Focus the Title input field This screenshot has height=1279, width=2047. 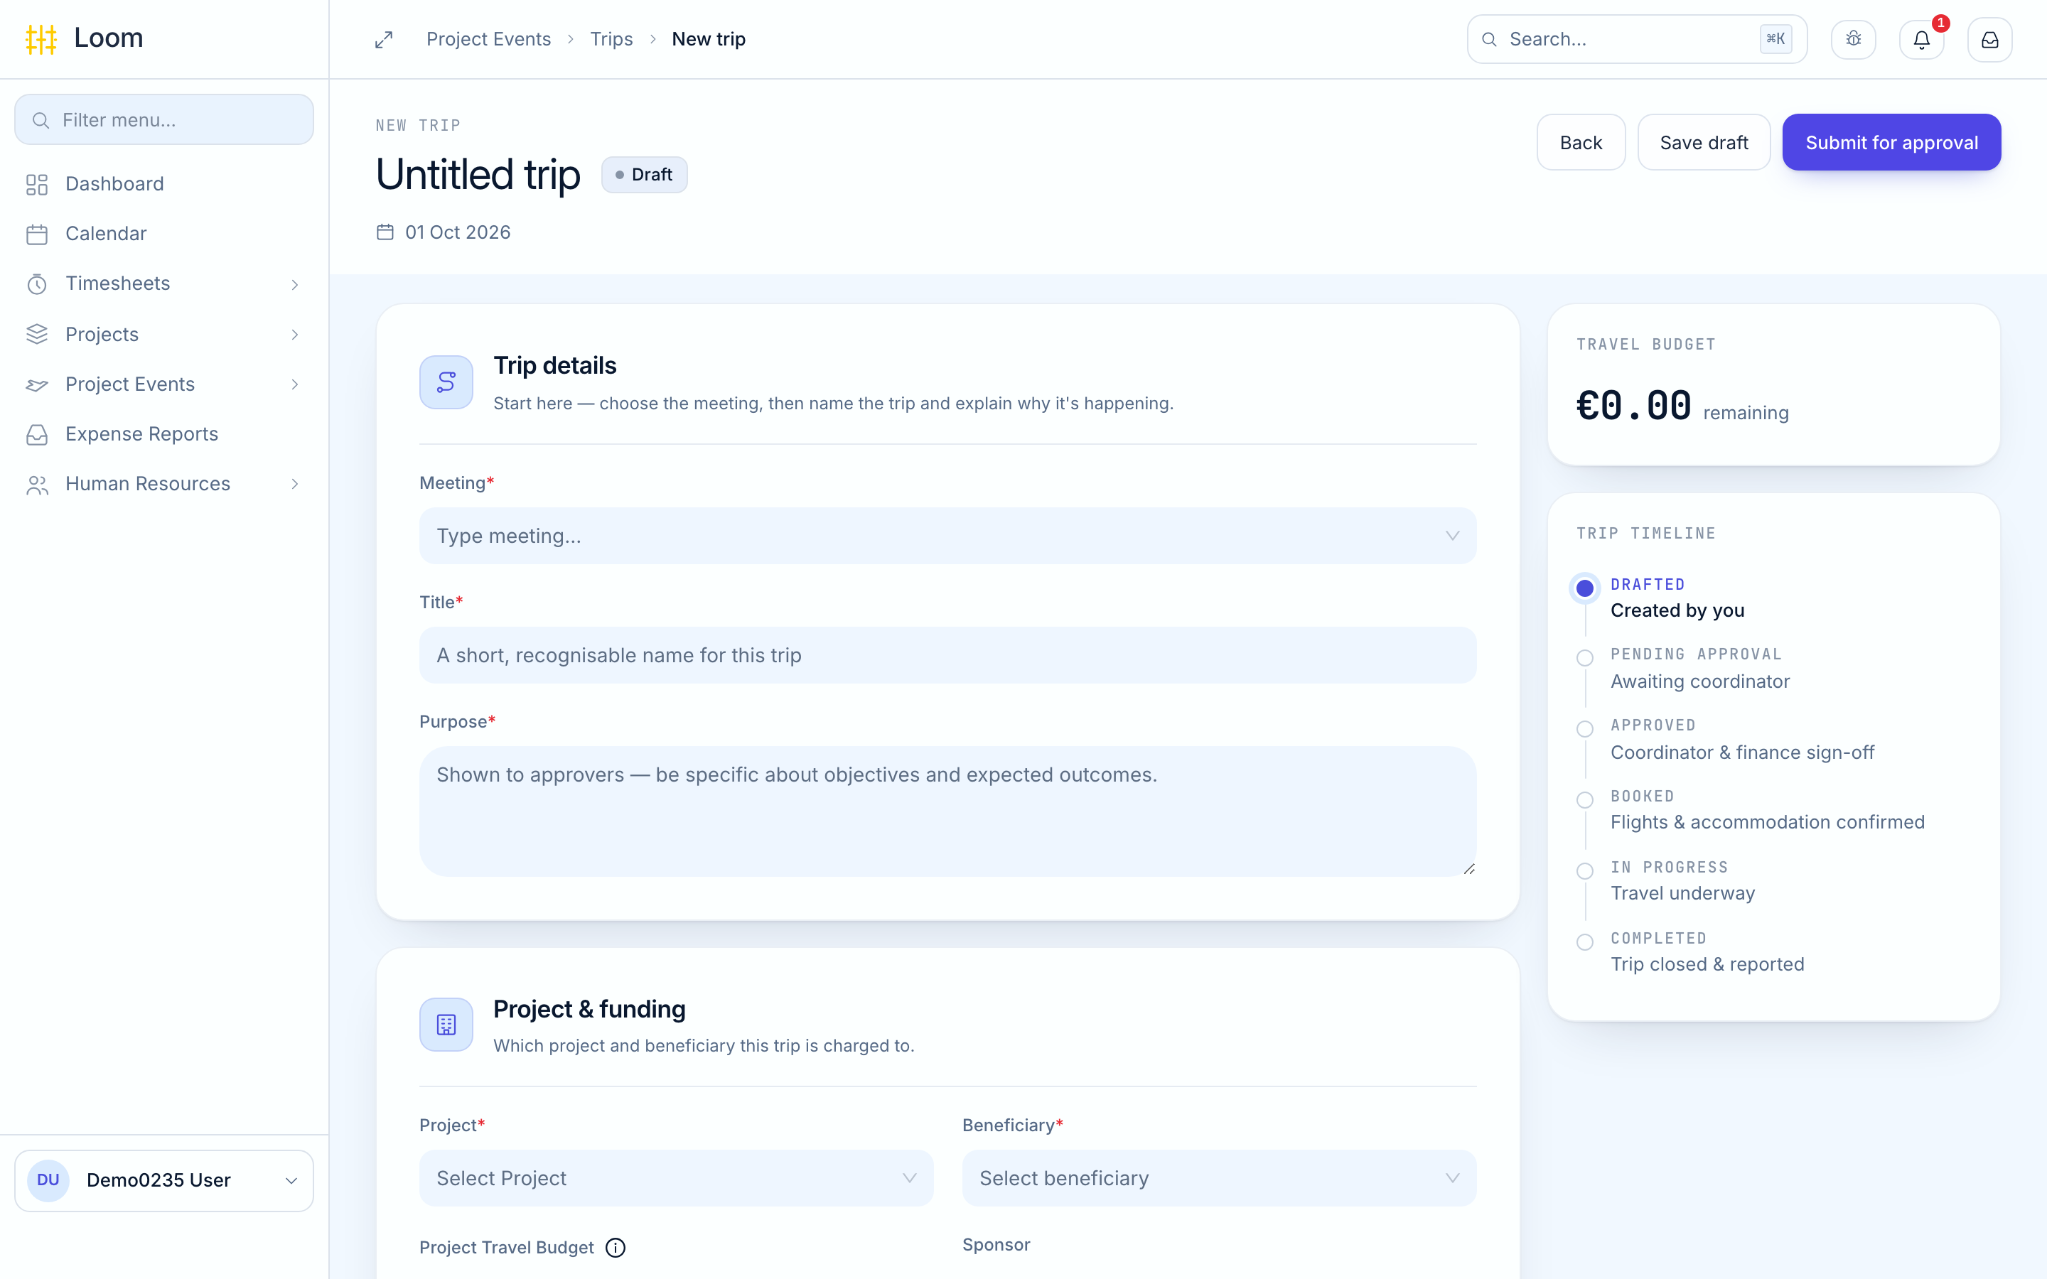947,654
